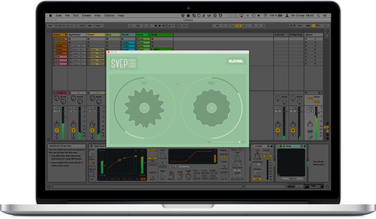Toggle return track A activator button

tap(278, 131)
